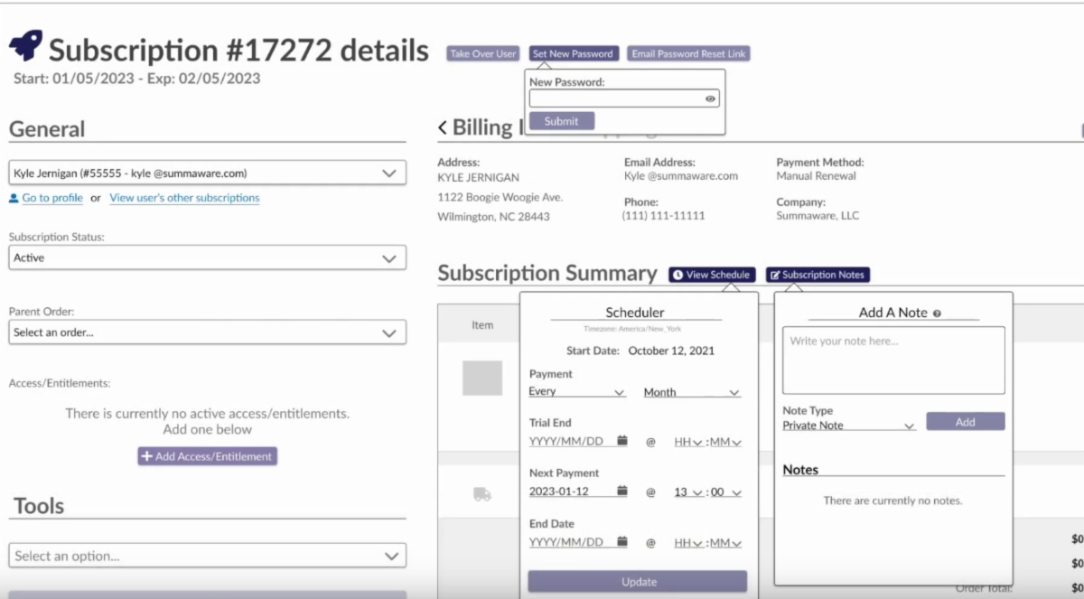Open Next Payment calendar picker icon

[622, 491]
